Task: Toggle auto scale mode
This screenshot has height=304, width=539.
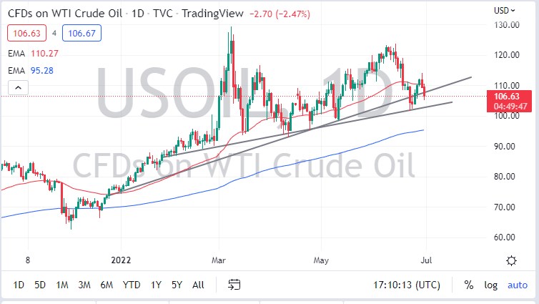Action: [x=517, y=285]
